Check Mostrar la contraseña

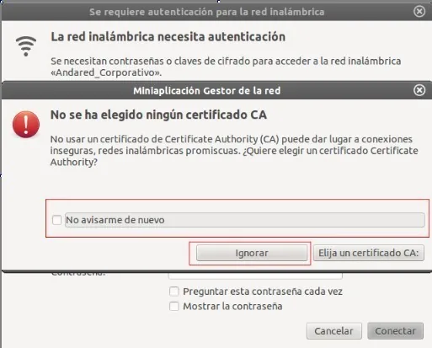[x=174, y=306]
